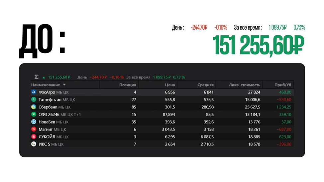Click ЛУКОЙЛ liquidation value 18 885

[254, 137]
